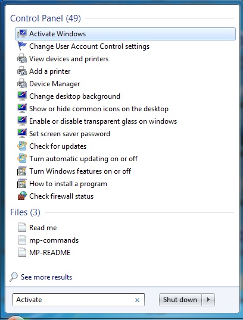Click the Shut down button
The width and height of the screenshot is (243, 320).
[x=180, y=300]
